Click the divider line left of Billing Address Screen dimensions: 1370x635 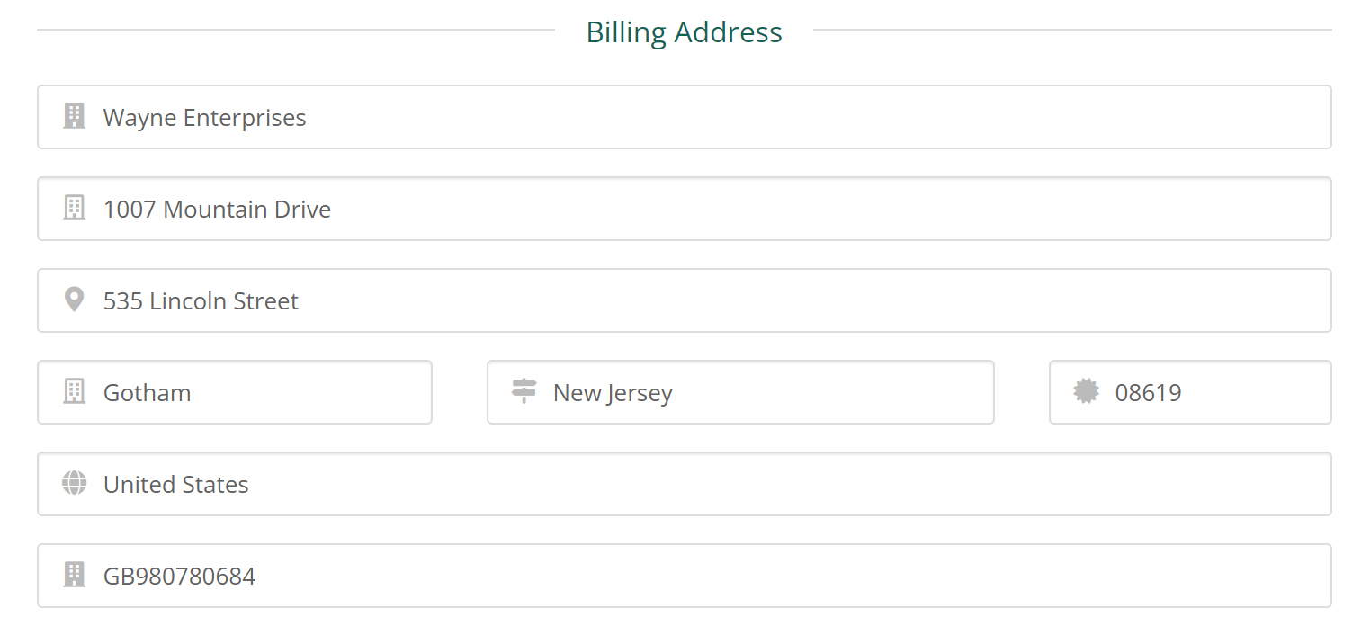pyautogui.click(x=296, y=30)
